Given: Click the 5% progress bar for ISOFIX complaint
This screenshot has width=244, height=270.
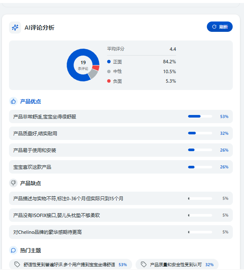Looking at the screenshot, I should point(200,215).
